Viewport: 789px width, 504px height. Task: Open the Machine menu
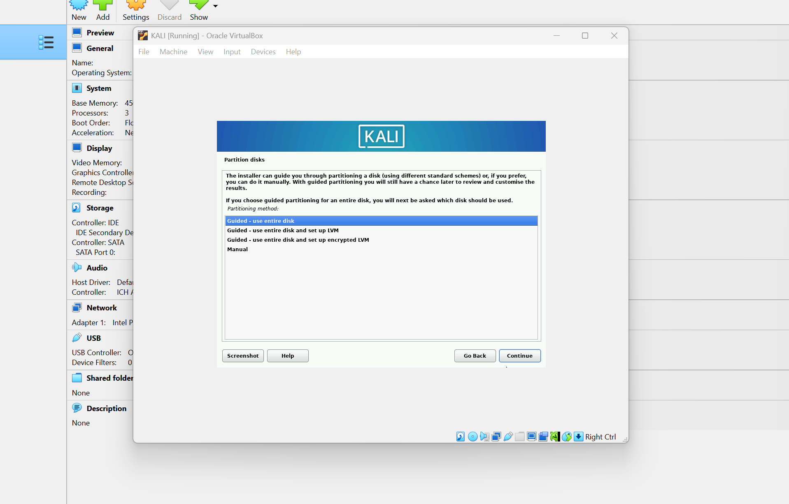(x=173, y=52)
